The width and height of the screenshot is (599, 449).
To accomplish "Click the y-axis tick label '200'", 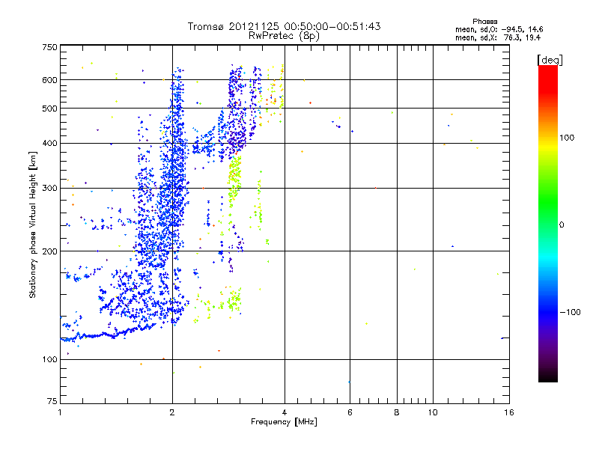I will click(49, 251).
